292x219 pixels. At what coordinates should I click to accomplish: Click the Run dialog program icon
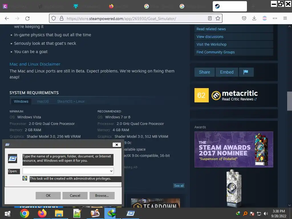click(13, 159)
